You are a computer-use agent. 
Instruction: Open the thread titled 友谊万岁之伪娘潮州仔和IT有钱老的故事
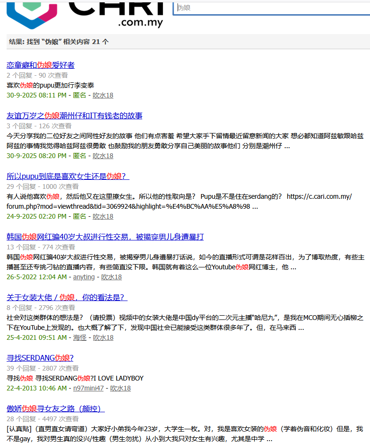(x=74, y=116)
